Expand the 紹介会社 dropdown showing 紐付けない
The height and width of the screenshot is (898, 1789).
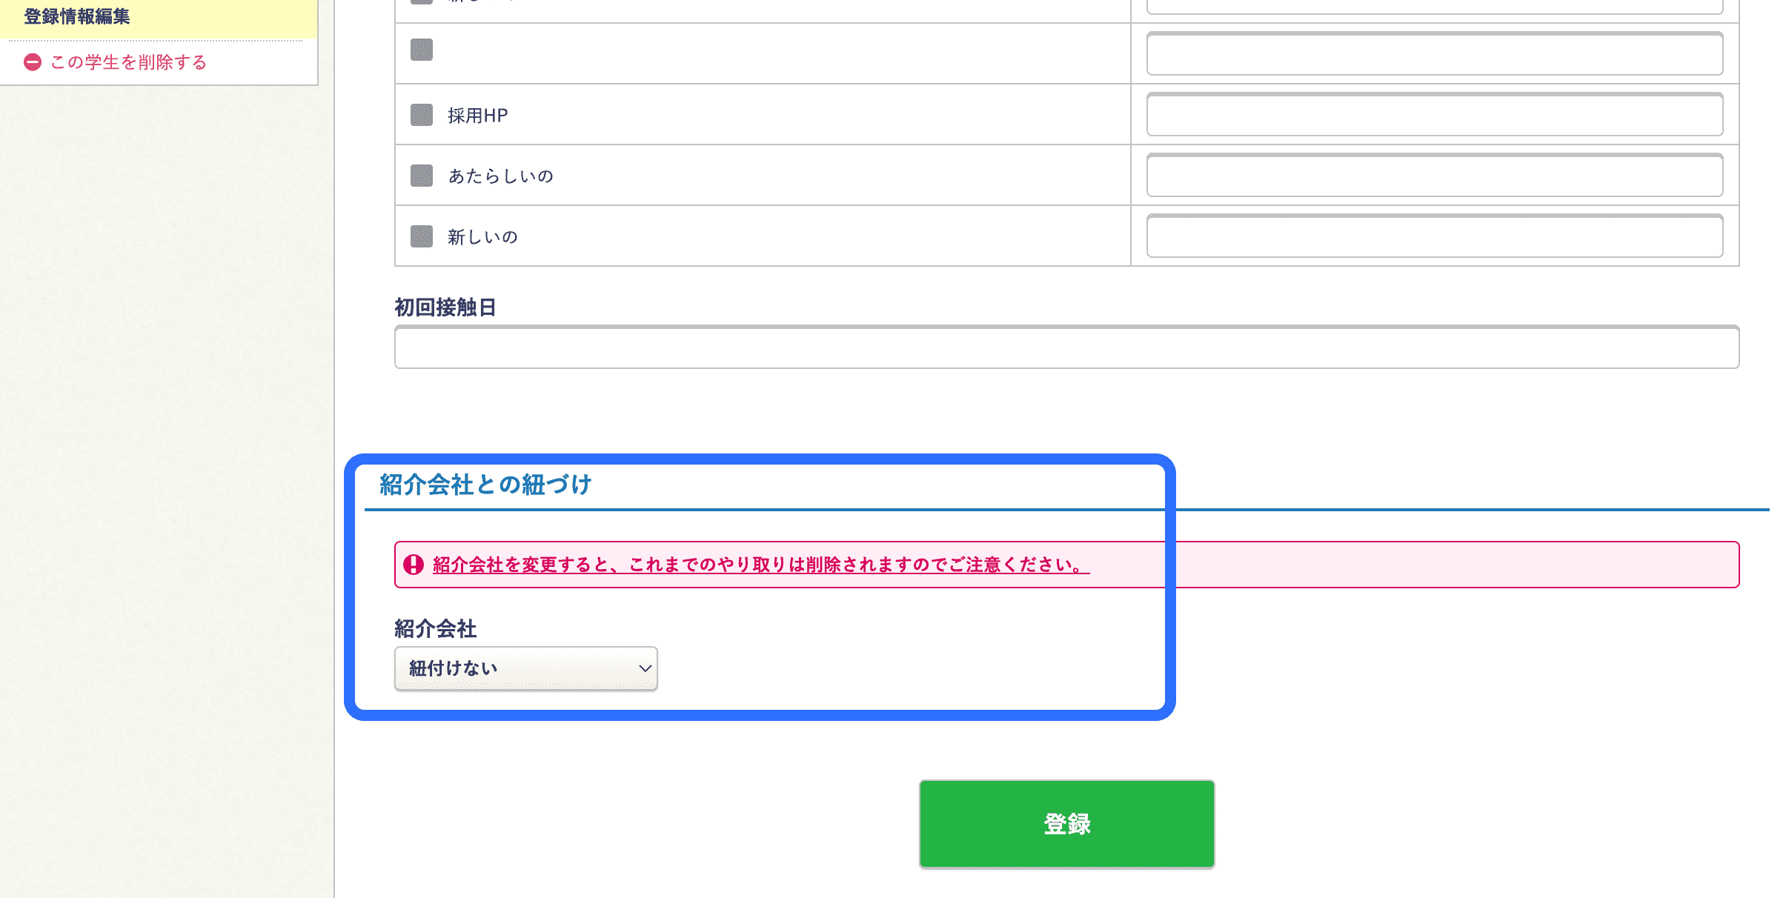525,668
